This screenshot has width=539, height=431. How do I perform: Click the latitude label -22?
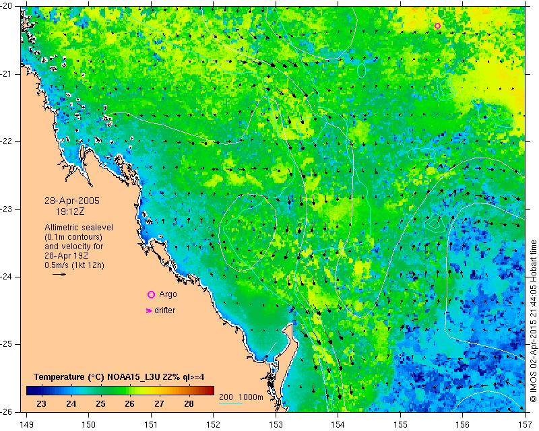(x=7, y=141)
